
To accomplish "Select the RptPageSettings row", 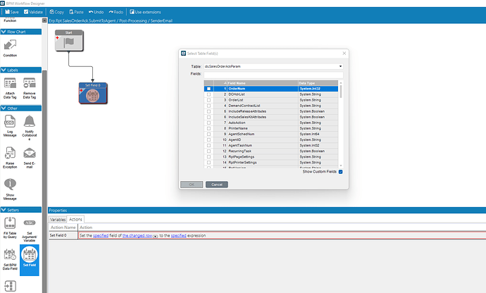I will click(271, 157).
